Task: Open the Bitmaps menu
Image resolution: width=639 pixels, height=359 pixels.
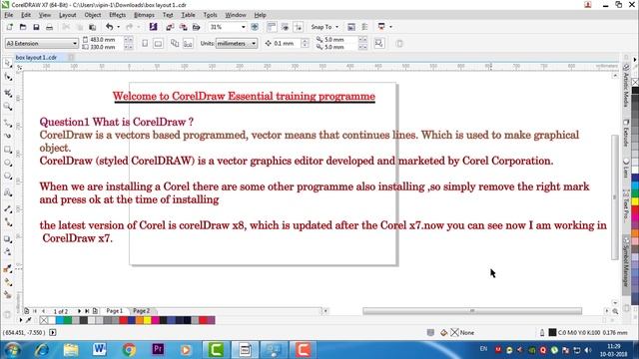Action: 144,15
